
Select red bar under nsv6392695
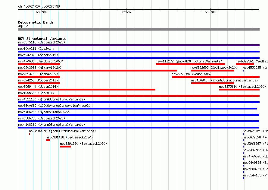pyautogui.click(x=213, y=71)
